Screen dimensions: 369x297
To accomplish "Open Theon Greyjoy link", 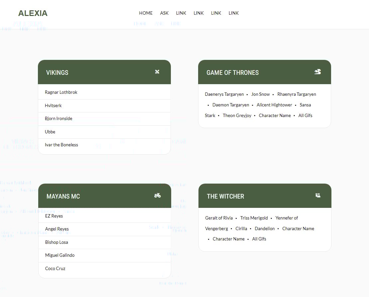I will [x=237, y=115].
